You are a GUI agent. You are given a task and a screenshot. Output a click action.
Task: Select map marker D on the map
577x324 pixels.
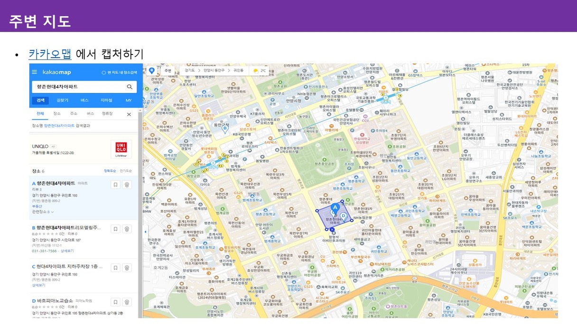pos(343,216)
